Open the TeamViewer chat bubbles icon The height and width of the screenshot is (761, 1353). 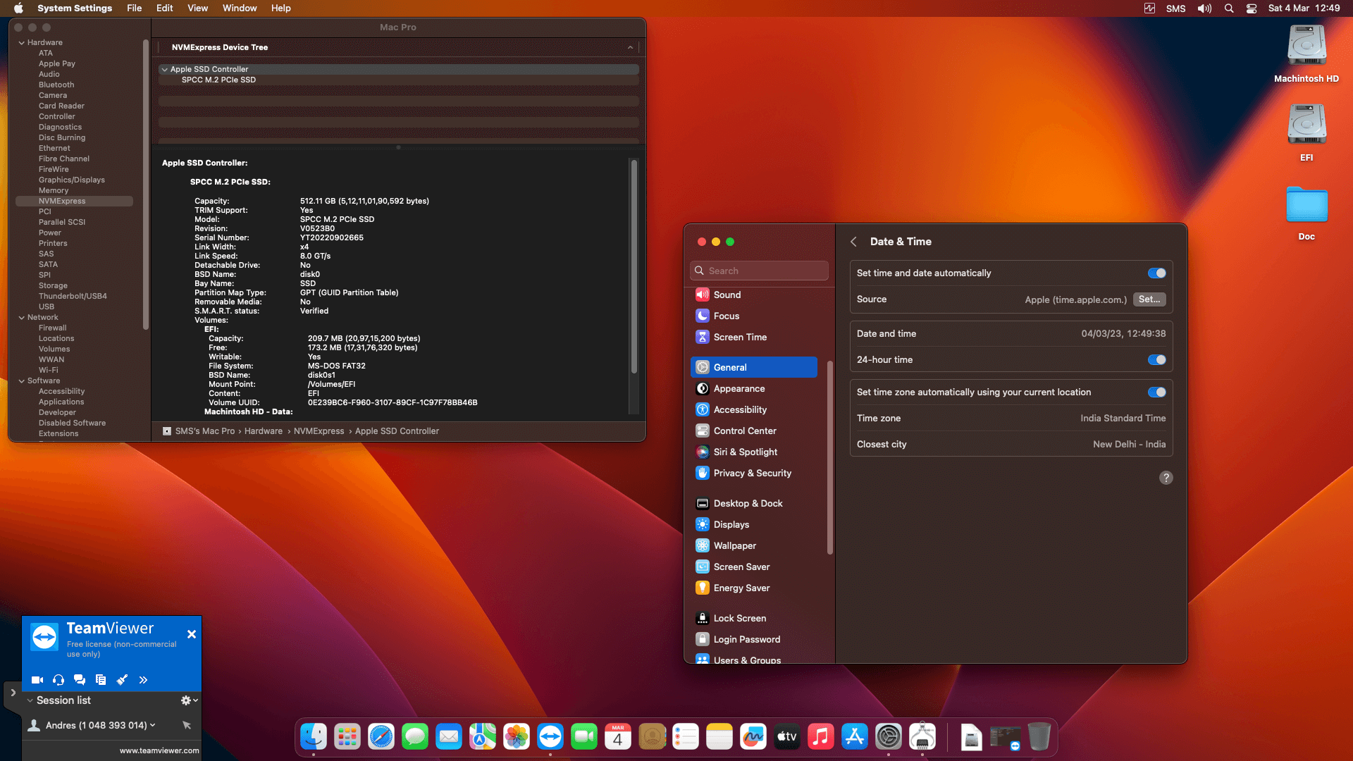[80, 680]
